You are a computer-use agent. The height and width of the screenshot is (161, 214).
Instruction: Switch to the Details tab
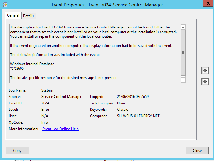pos(28,16)
